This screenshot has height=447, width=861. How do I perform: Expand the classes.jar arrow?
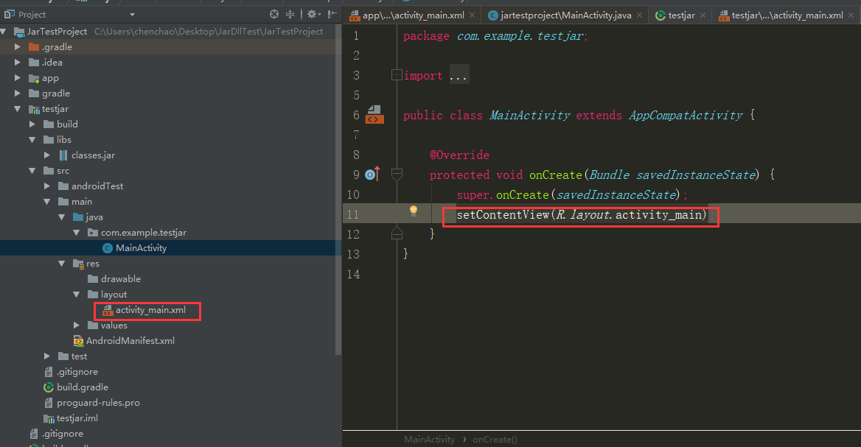[47, 155]
